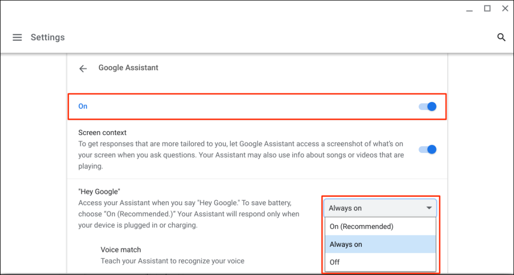Close the Settings window
This screenshot has width=514, height=275.
504,9
